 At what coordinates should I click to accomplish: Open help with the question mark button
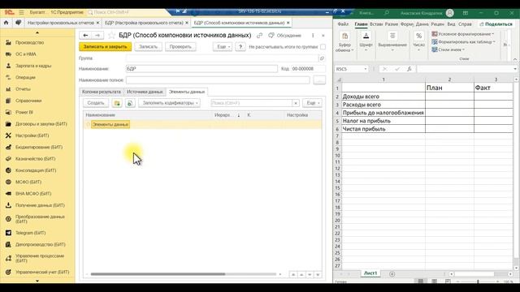pyautogui.click(x=240, y=47)
